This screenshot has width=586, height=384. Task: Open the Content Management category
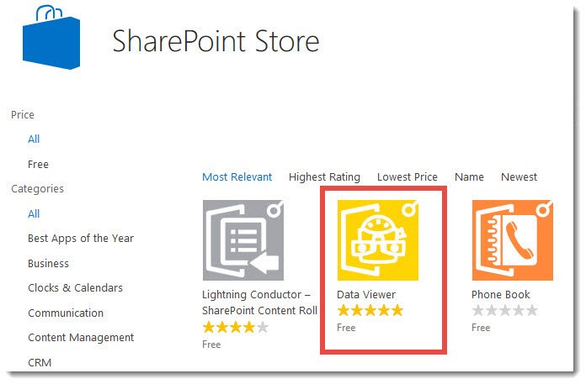[81, 338]
